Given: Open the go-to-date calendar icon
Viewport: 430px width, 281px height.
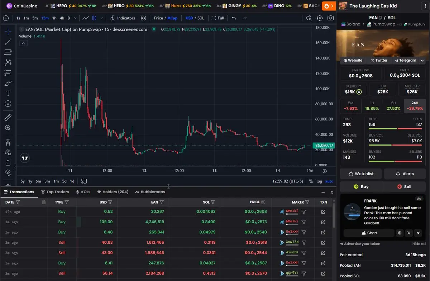Looking at the screenshot, I should coord(84,181).
